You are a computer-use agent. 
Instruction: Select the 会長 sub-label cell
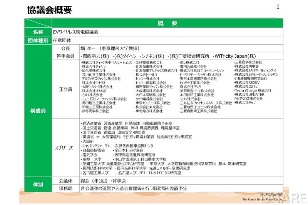point(65,48)
